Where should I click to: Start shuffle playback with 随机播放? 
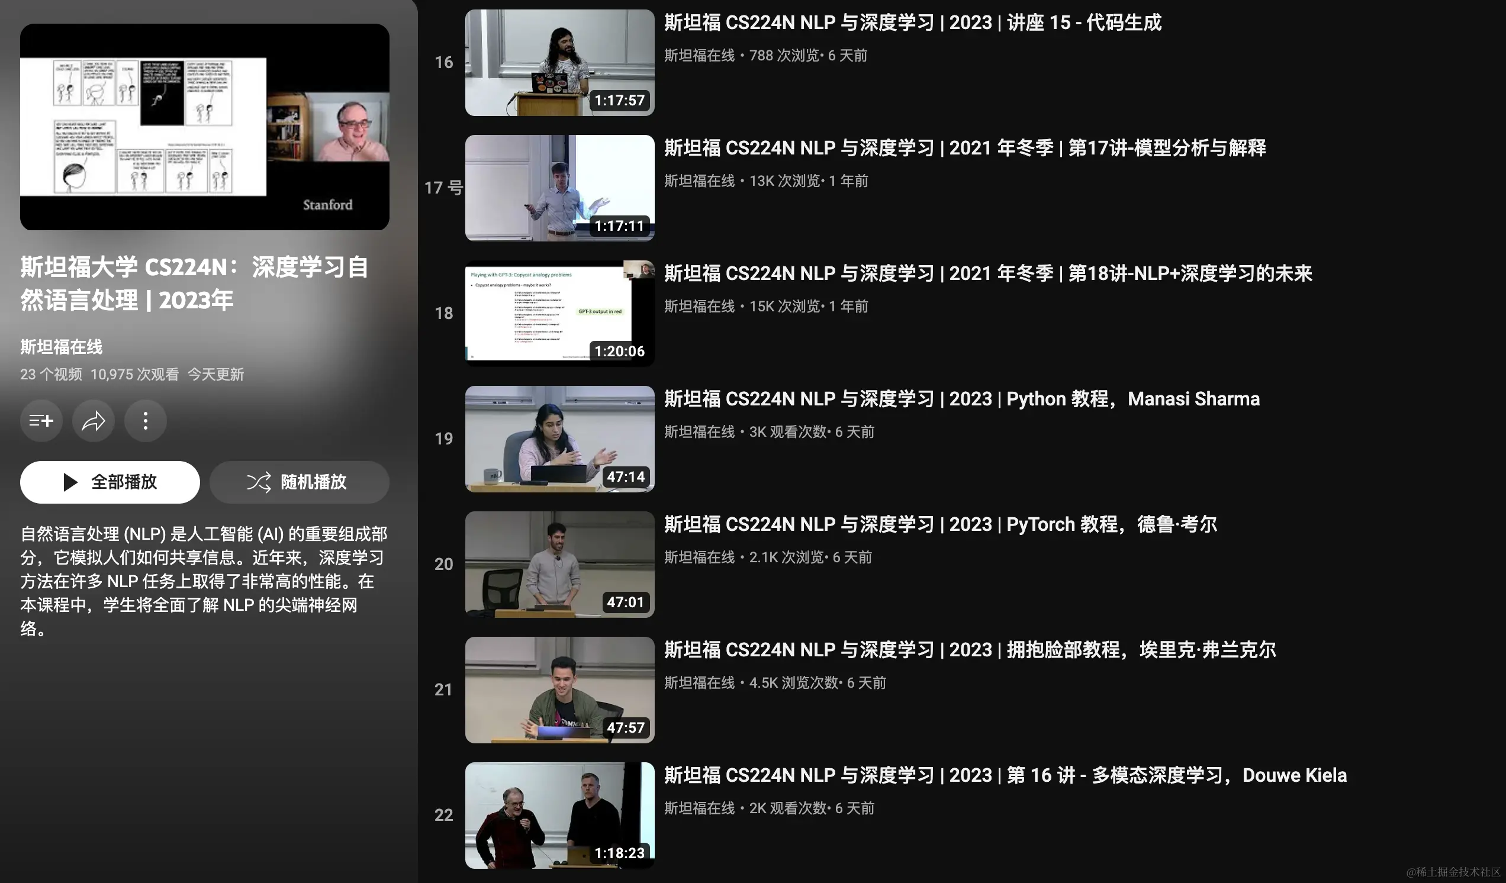tap(299, 482)
